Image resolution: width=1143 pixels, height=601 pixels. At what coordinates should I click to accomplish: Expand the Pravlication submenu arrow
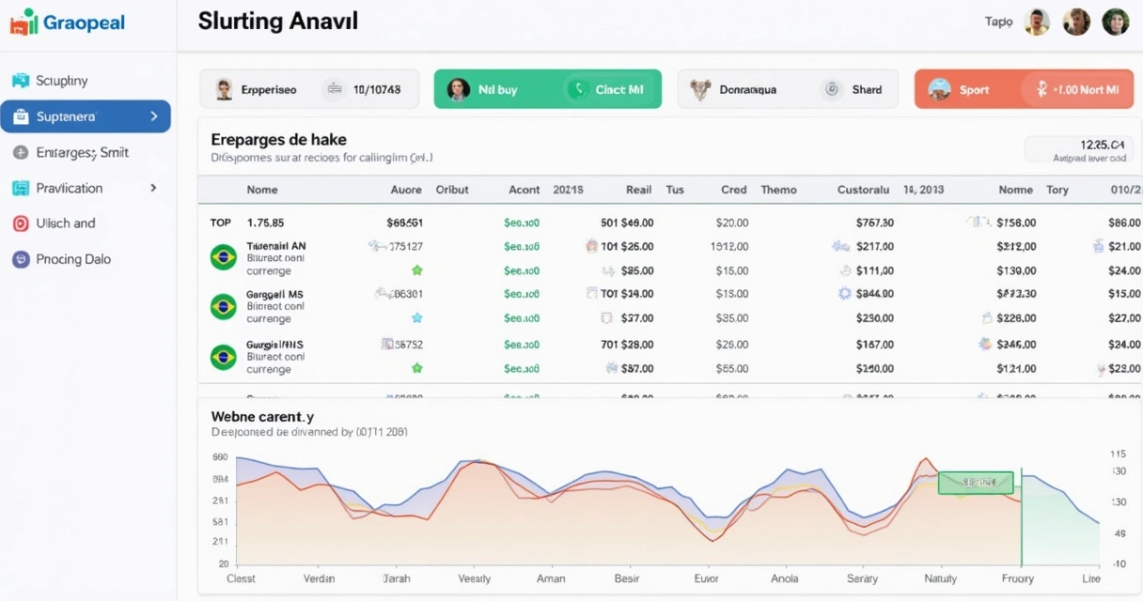pos(153,188)
